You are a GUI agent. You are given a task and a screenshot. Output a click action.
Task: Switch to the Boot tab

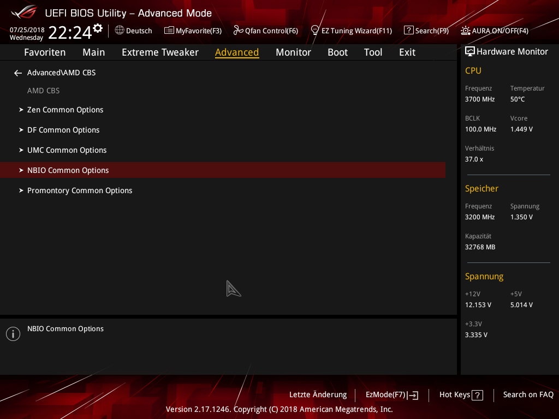tap(337, 52)
